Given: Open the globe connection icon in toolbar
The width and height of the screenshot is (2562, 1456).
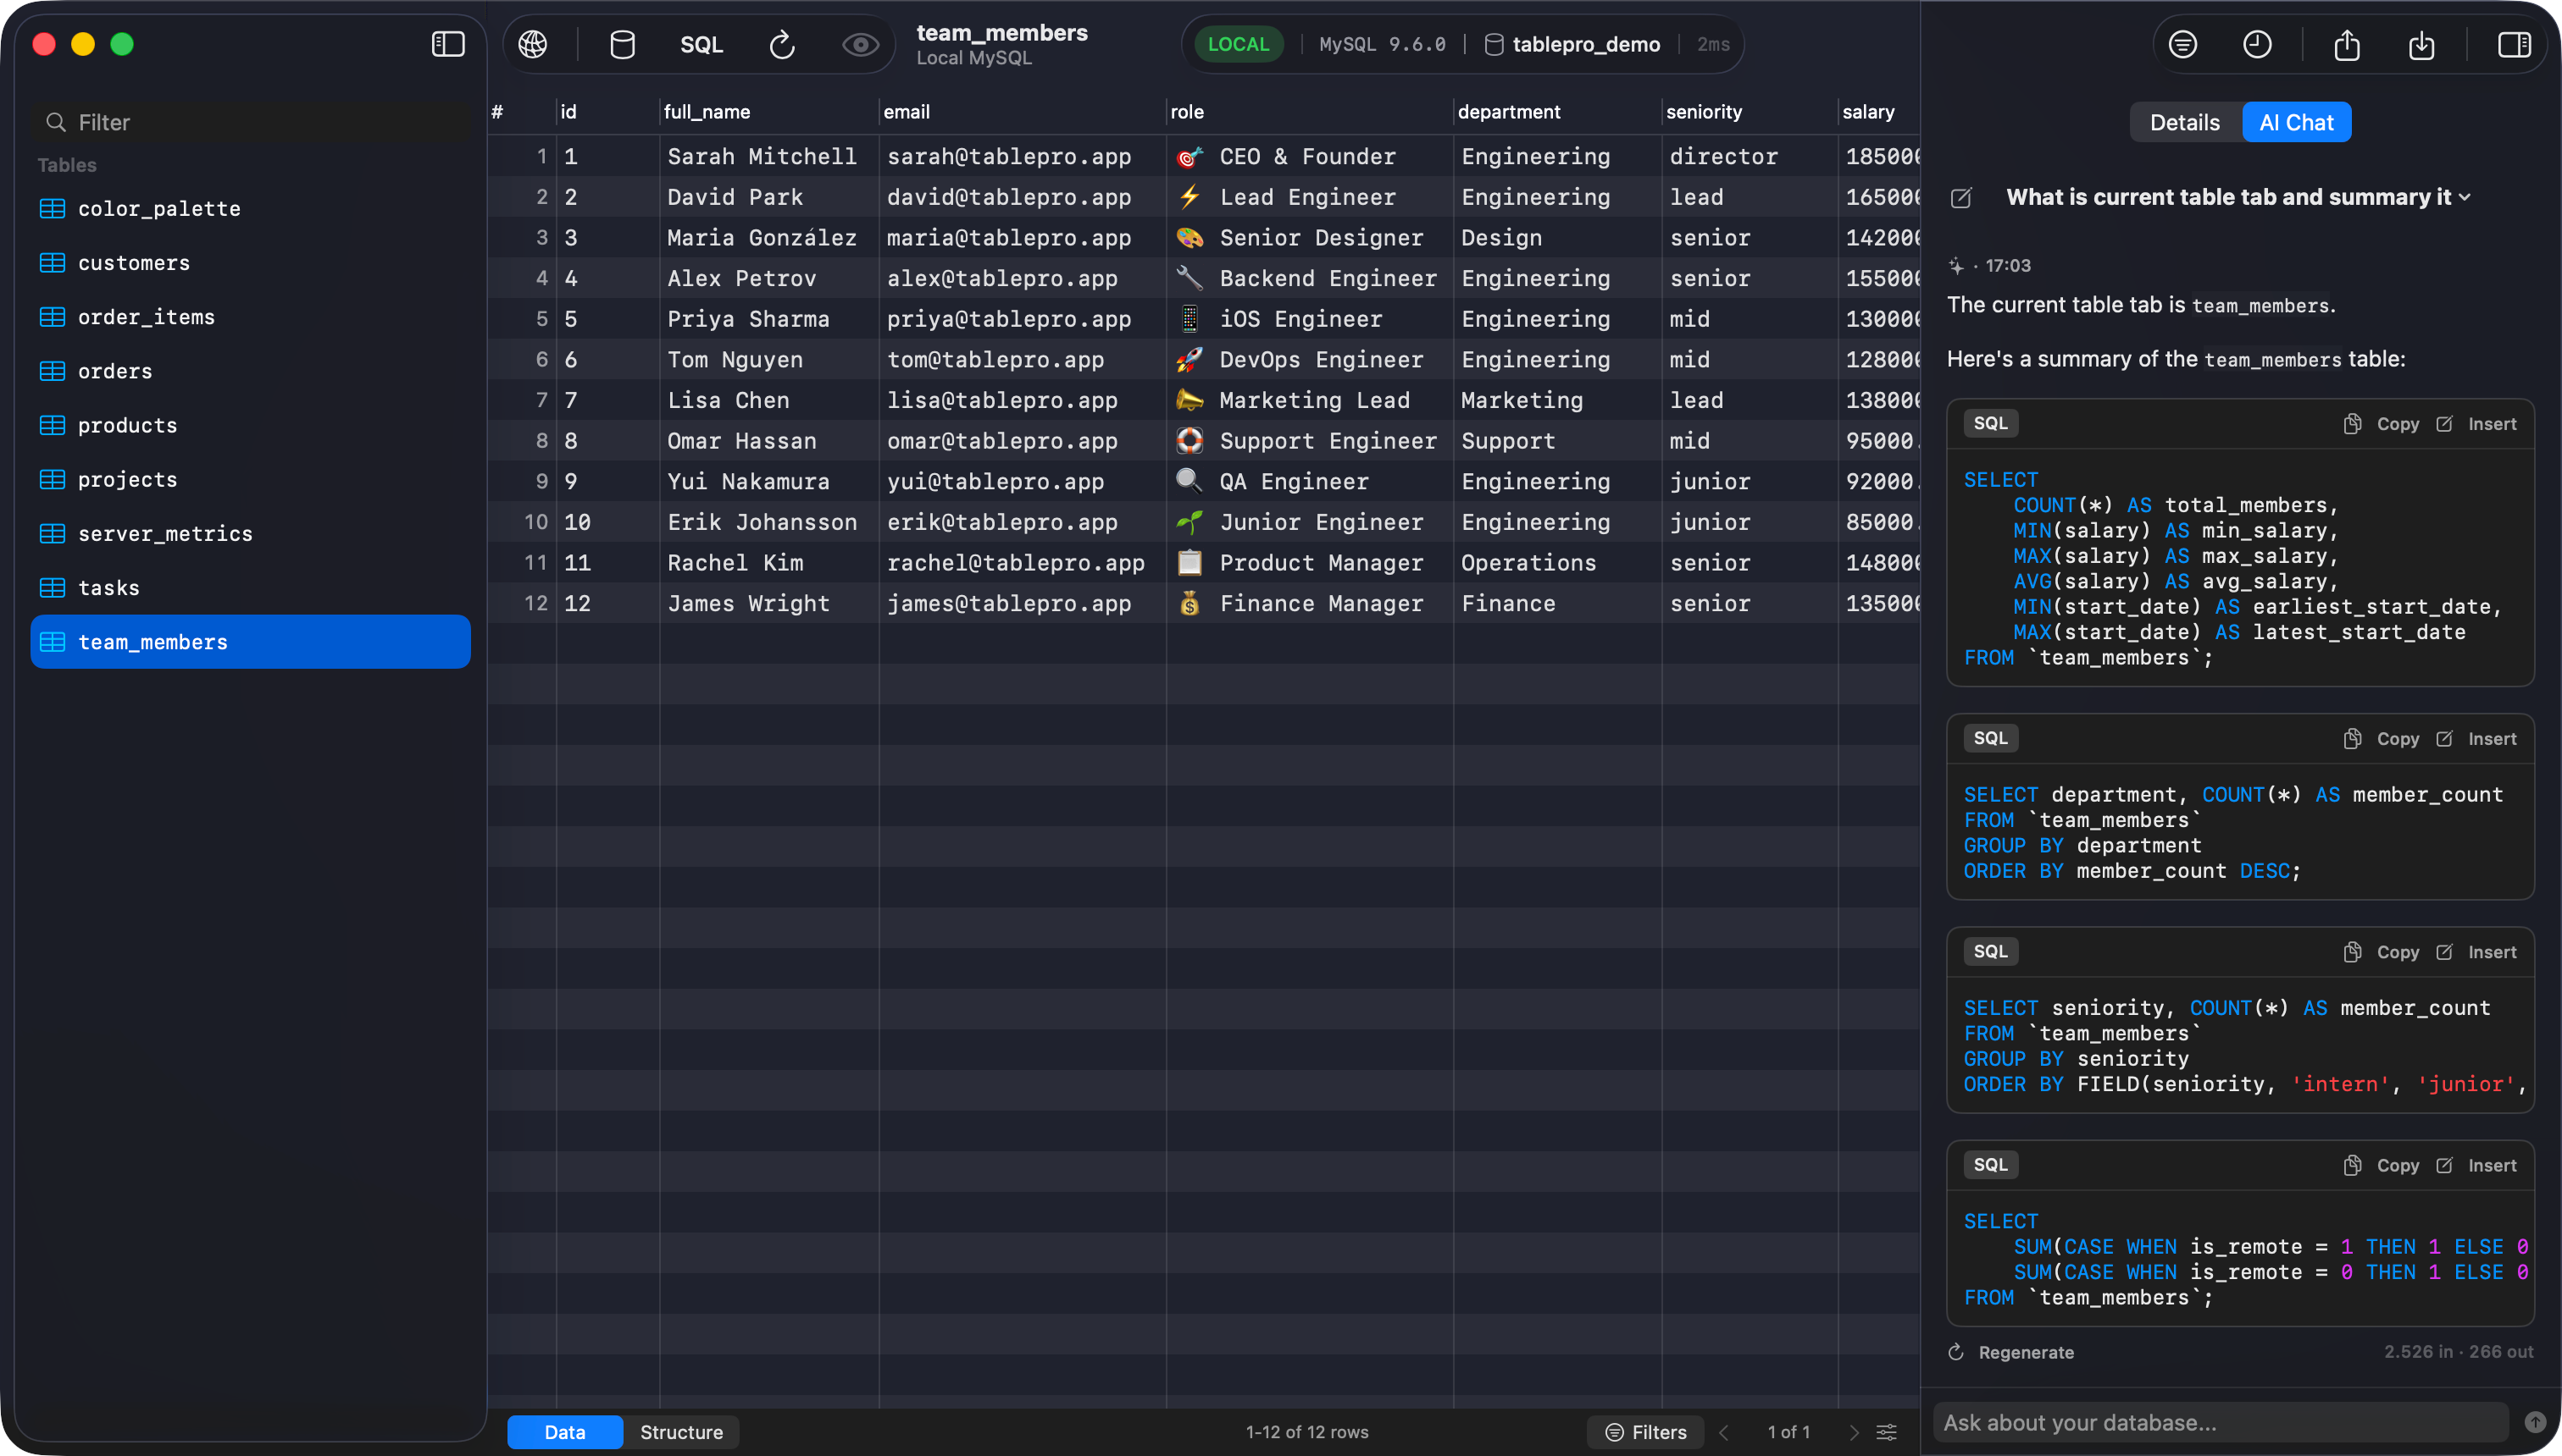Looking at the screenshot, I should [x=532, y=44].
